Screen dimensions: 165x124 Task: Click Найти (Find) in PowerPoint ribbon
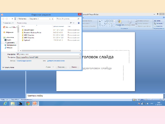[157, 21]
